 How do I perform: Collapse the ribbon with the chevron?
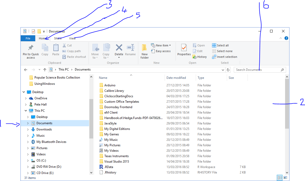pyautogui.click(x=280, y=38)
